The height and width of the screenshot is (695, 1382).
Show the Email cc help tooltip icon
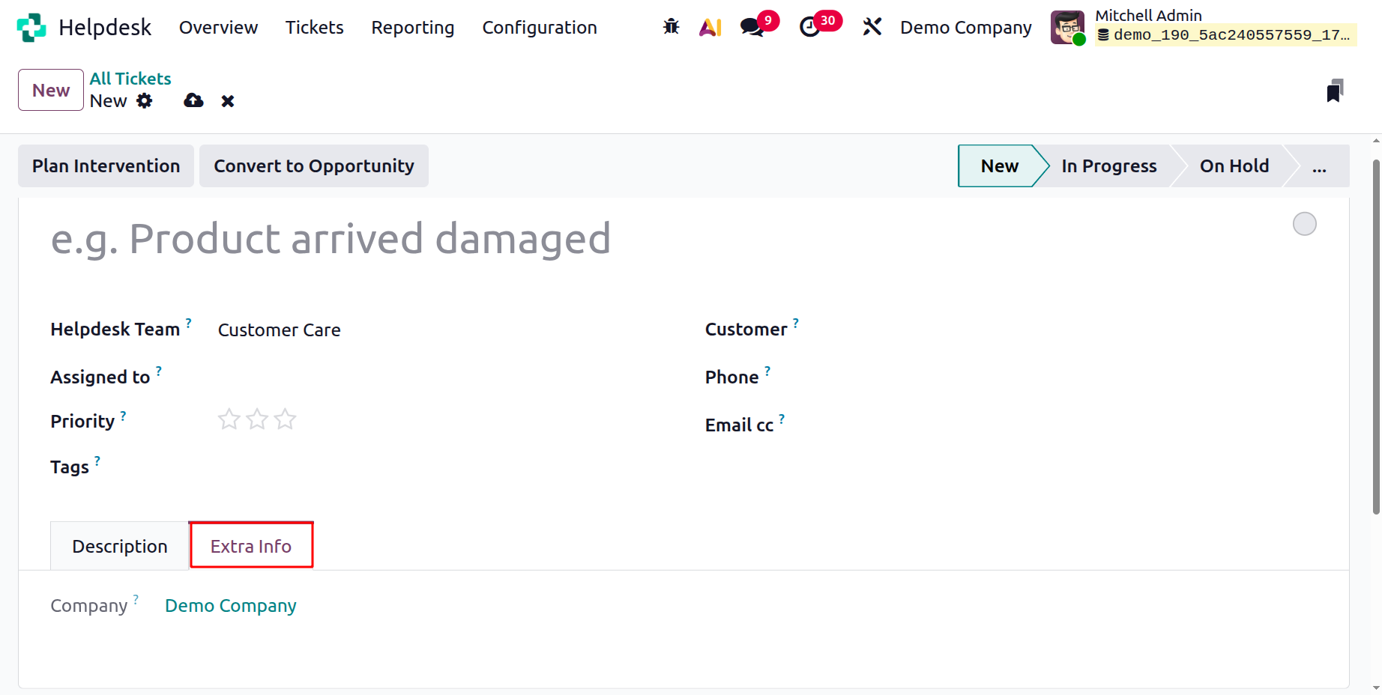[782, 419]
